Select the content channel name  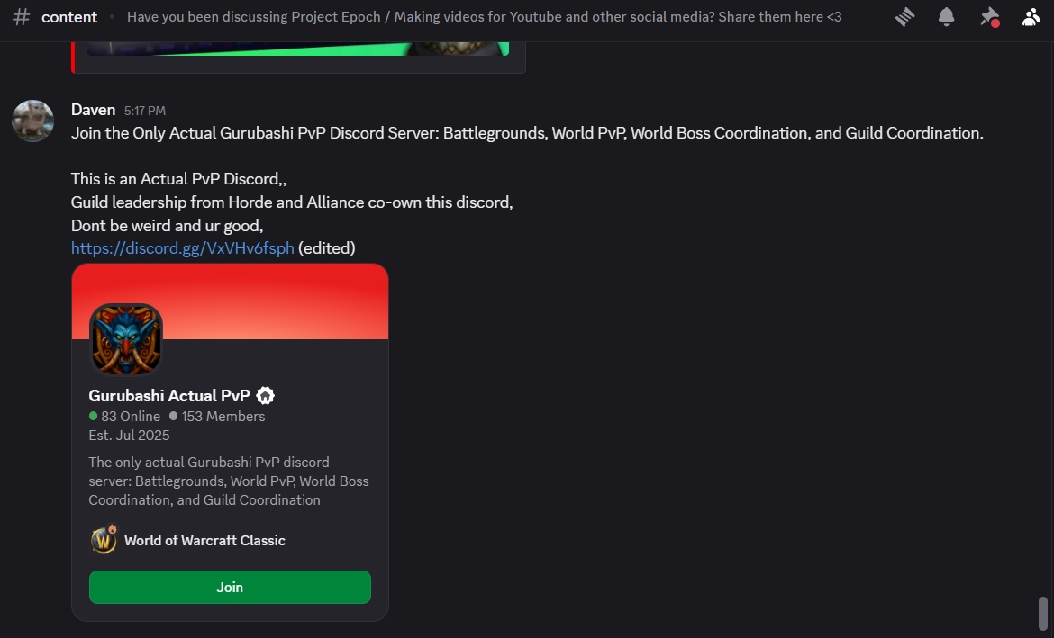(69, 17)
